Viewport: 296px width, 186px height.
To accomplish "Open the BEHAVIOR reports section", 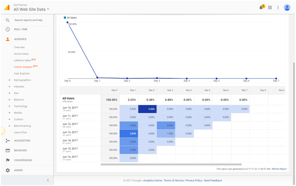I will coord(20,151).
